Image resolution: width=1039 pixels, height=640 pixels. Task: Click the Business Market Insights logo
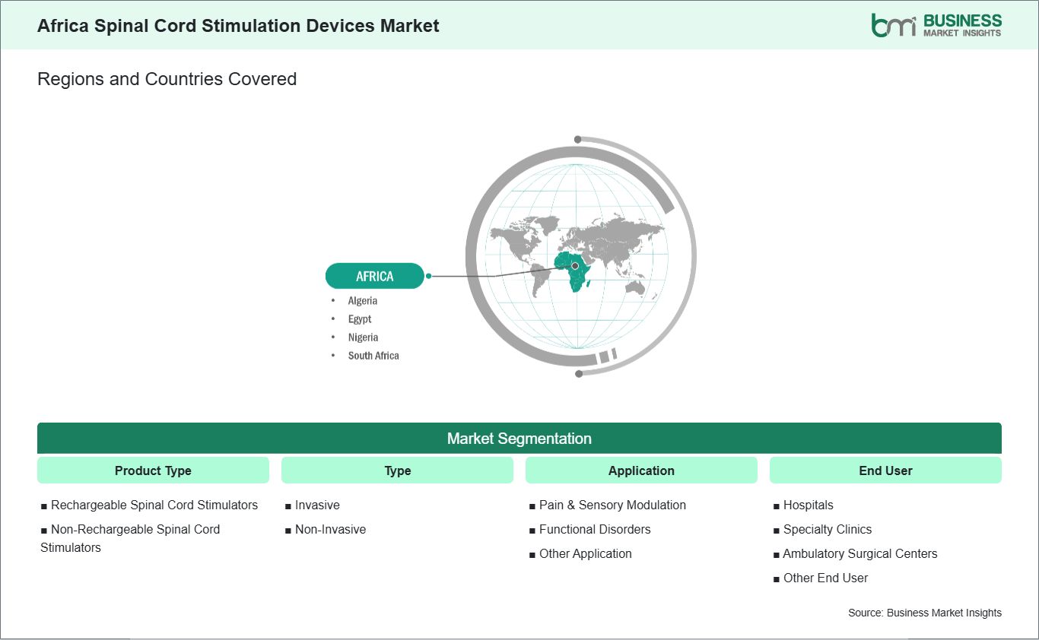[936, 24]
